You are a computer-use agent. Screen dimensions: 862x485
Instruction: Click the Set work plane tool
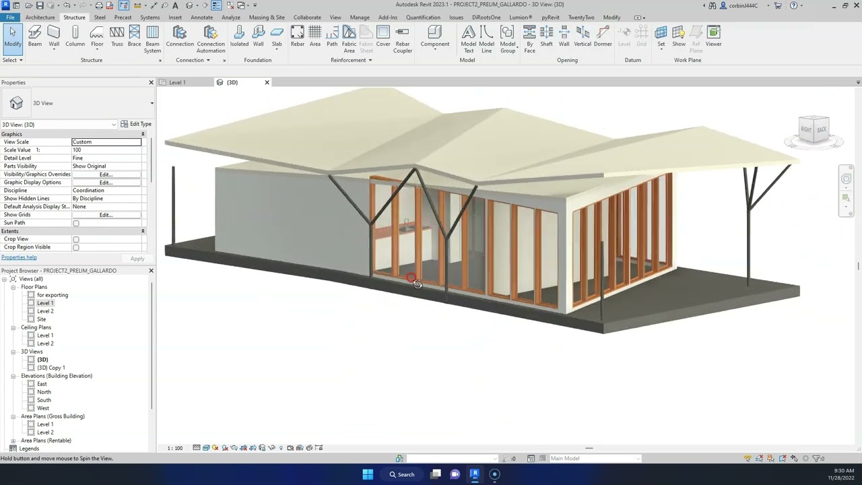click(661, 36)
